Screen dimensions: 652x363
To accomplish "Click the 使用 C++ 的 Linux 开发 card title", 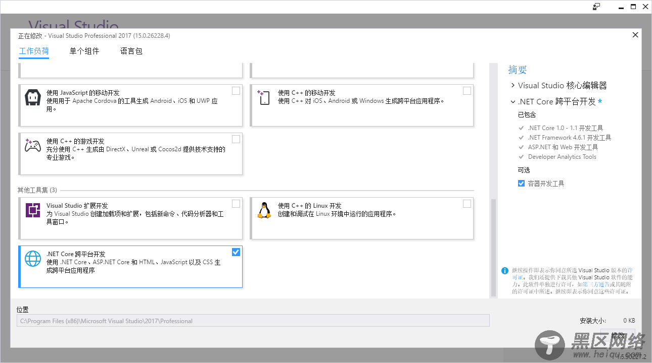I will (x=309, y=206).
